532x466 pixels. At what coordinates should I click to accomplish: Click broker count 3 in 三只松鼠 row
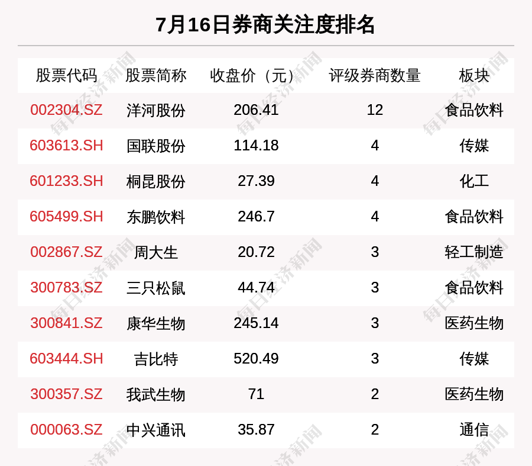pyautogui.click(x=375, y=288)
